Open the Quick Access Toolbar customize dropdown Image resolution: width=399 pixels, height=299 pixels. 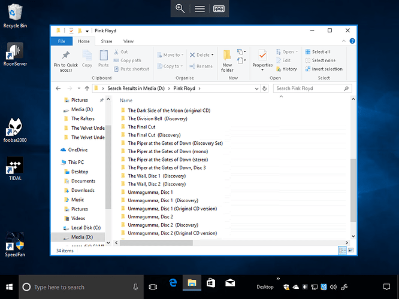87,31
